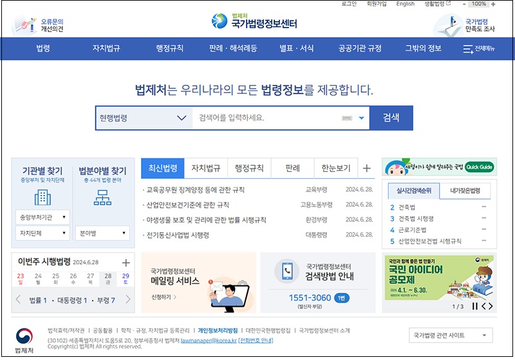515x362 pixels.
Task: Click the lawmanager@korea.kr email link
Action: (x=209, y=341)
